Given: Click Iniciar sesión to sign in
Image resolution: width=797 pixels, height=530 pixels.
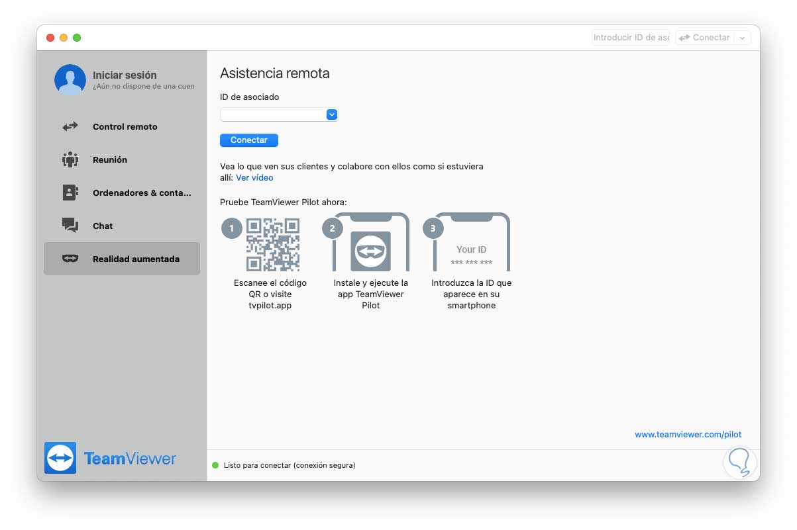Looking at the screenshot, I should click(x=125, y=75).
